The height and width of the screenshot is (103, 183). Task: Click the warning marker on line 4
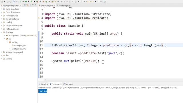(39, 18)
